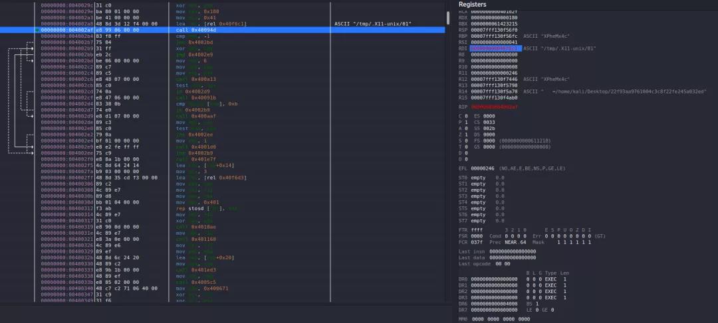Toggle the P flag value

coord(465,122)
